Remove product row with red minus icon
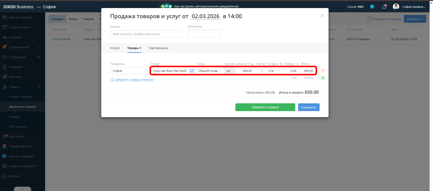Viewport: 433px width, 191px height. click(323, 71)
